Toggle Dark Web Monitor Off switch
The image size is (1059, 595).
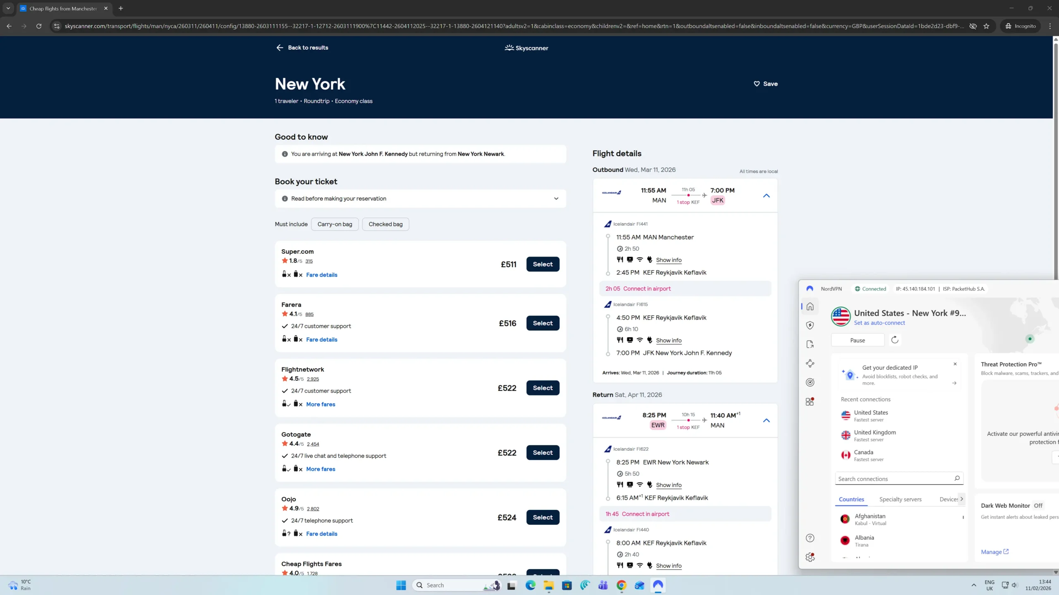(1038, 506)
